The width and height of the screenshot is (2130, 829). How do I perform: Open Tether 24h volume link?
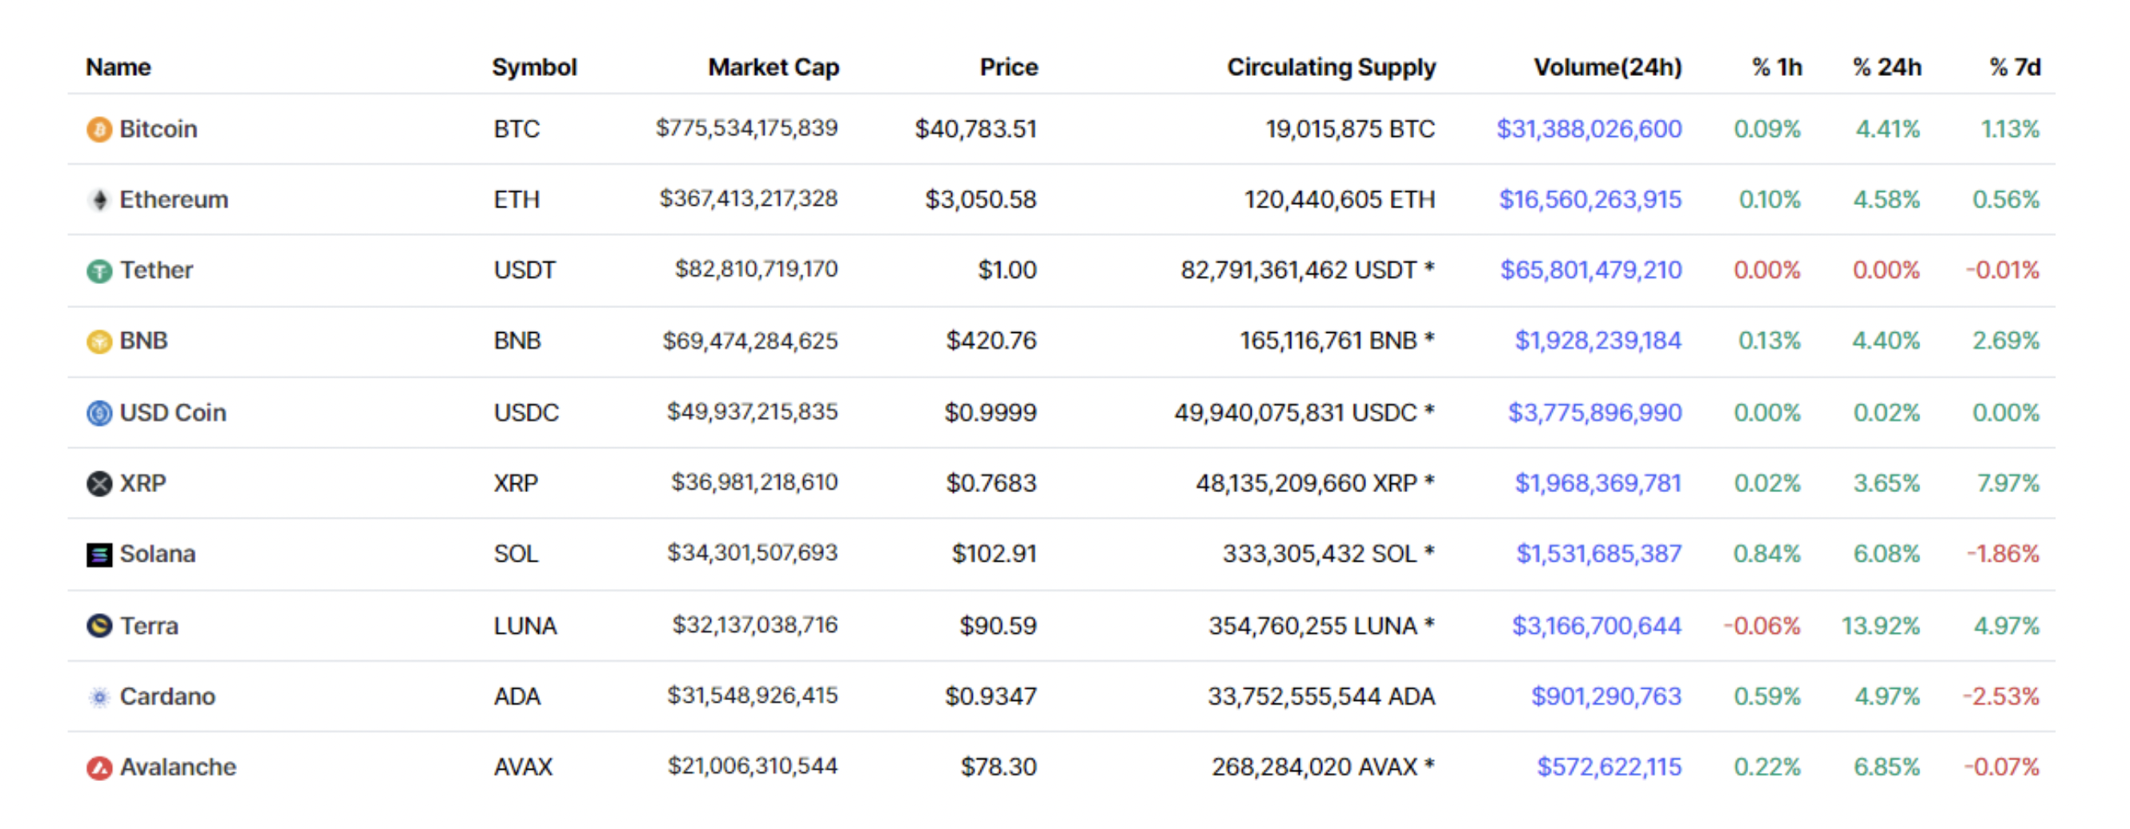(x=1591, y=270)
